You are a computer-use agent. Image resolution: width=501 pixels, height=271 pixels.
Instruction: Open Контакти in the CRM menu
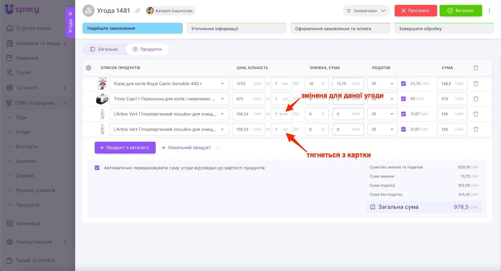pyautogui.click(x=27, y=146)
